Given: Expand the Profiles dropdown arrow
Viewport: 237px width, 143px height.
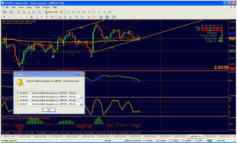Looking at the screenshot, I should click(13, 12).
